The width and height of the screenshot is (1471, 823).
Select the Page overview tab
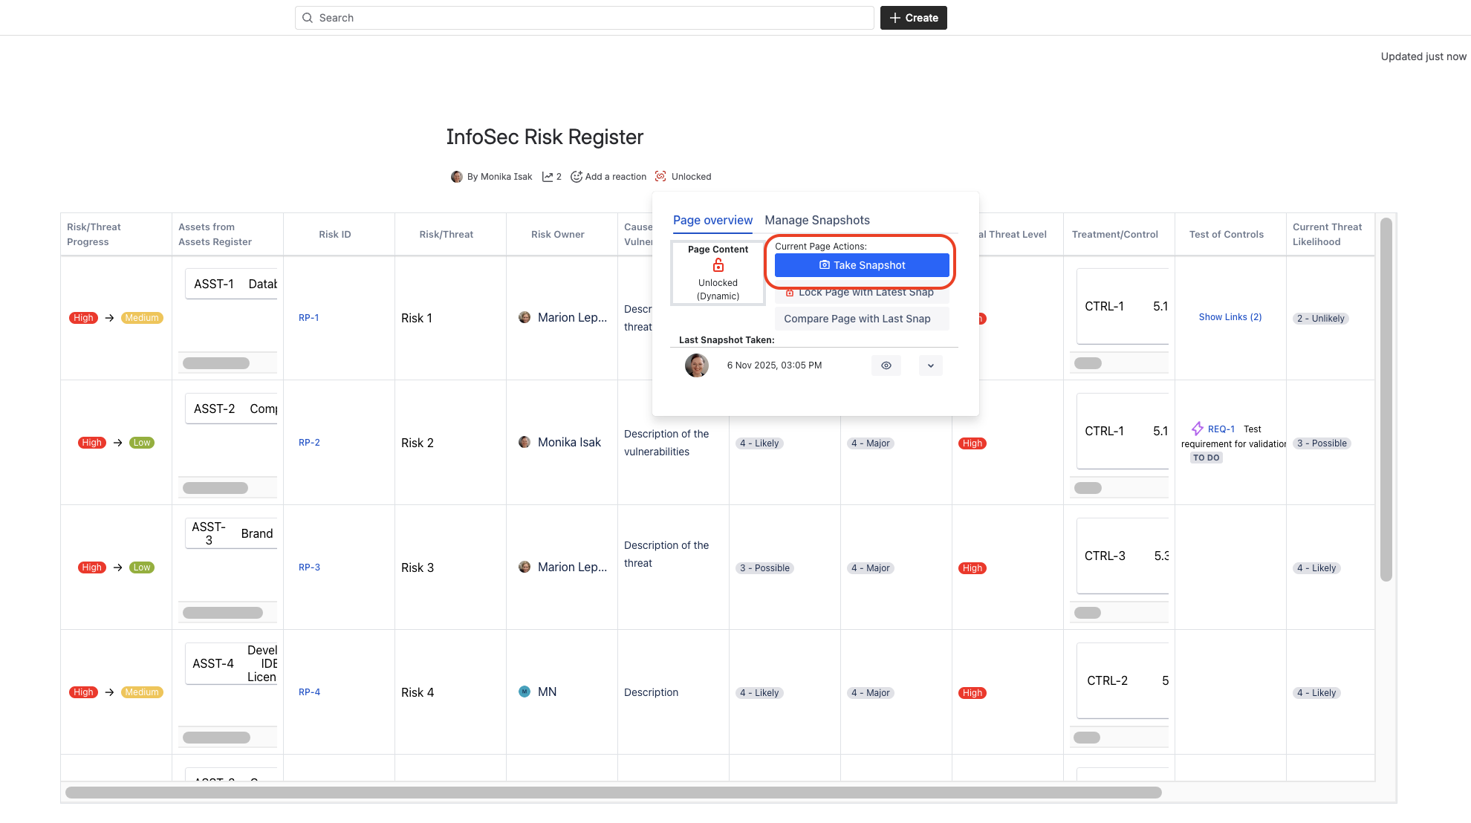click(712, 220)
